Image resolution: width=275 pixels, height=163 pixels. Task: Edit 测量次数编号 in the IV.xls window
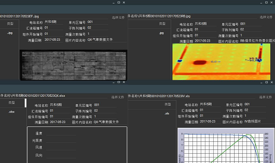pyautogui.click(x=255, y=116)
